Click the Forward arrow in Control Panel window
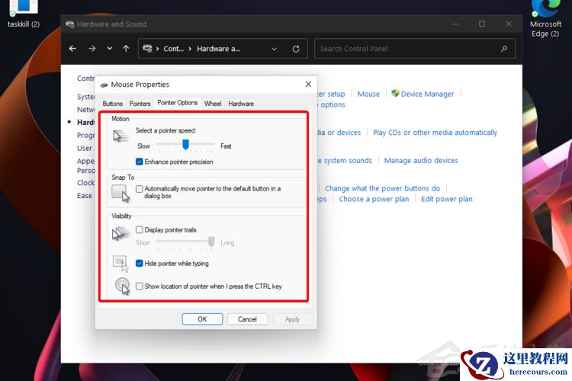The width and height of the screenshot is (572, 381). 92,49
